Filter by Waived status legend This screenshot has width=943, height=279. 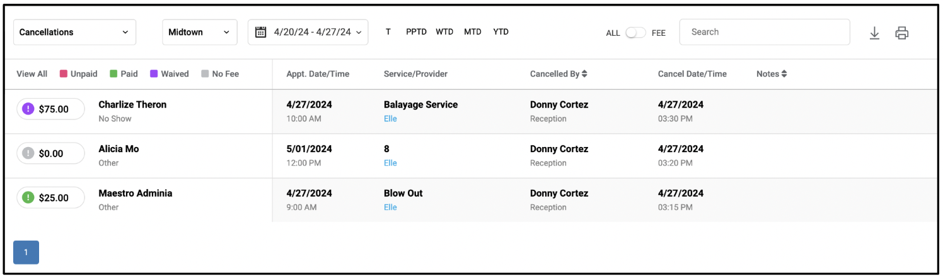click(x=170, y=74)
